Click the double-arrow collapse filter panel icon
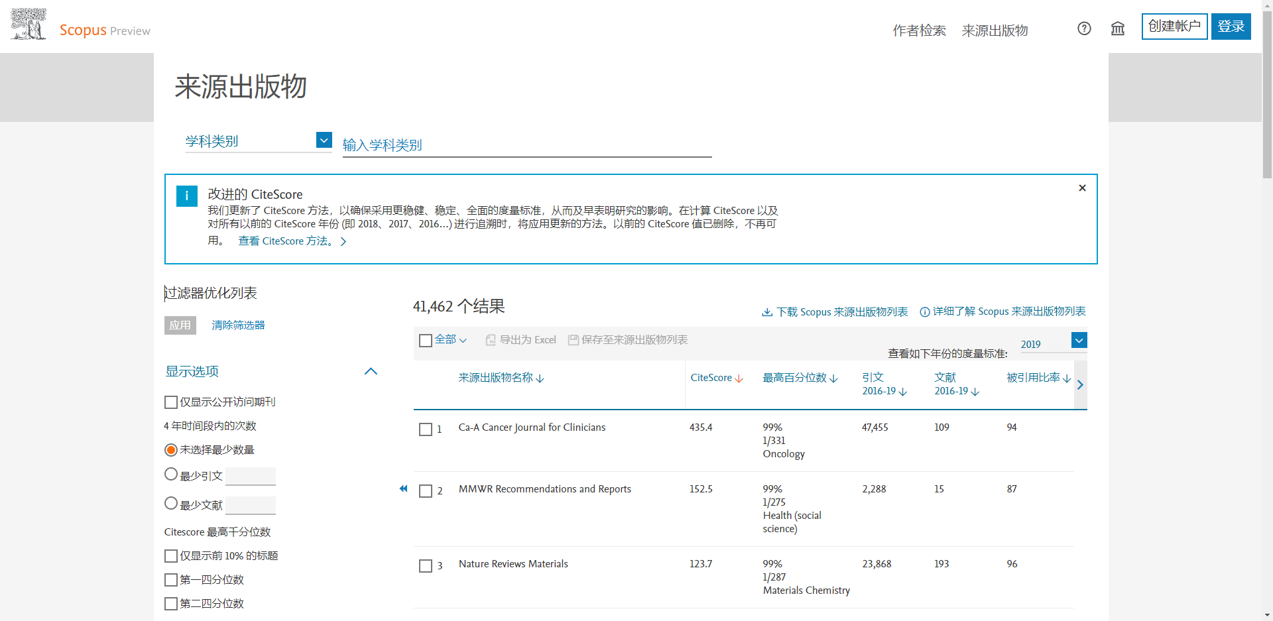The width and height of the screenshot is (1273, 621). 403,489
